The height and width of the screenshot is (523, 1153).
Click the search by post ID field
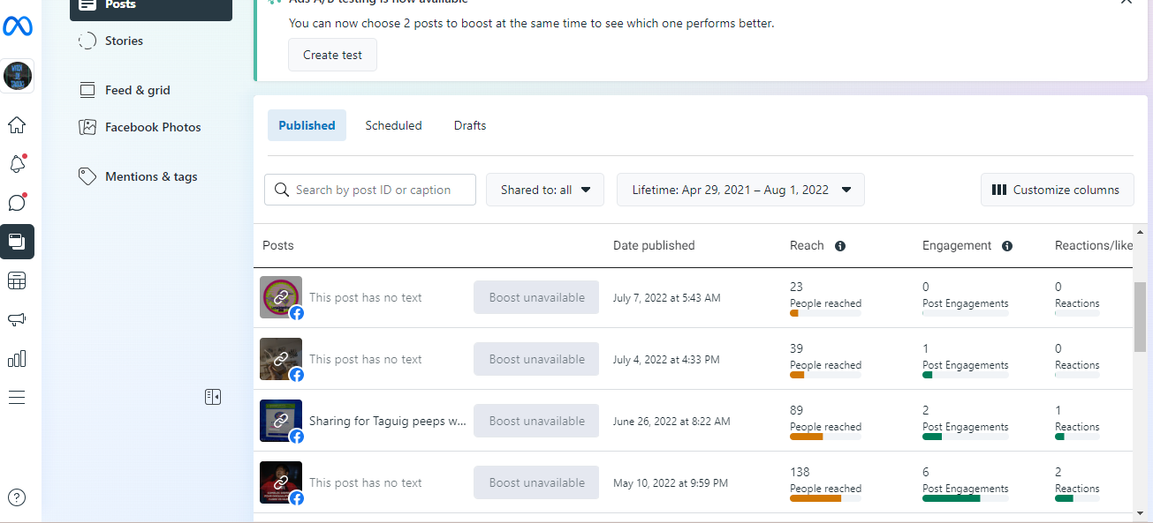(371, 190)
